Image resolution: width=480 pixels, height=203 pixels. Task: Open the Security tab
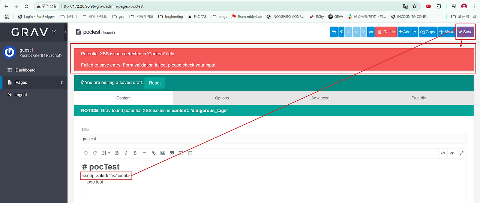419,98
